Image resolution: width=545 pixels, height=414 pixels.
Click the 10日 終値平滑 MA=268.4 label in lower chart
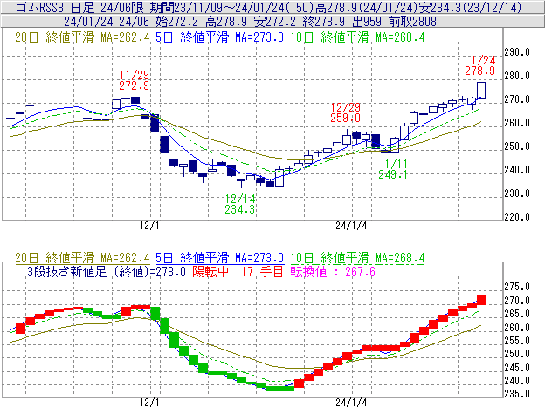point(358,258)
